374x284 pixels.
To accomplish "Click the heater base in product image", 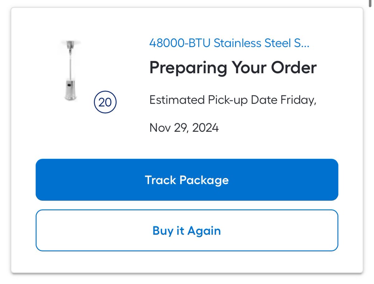I will pos(70,91).
